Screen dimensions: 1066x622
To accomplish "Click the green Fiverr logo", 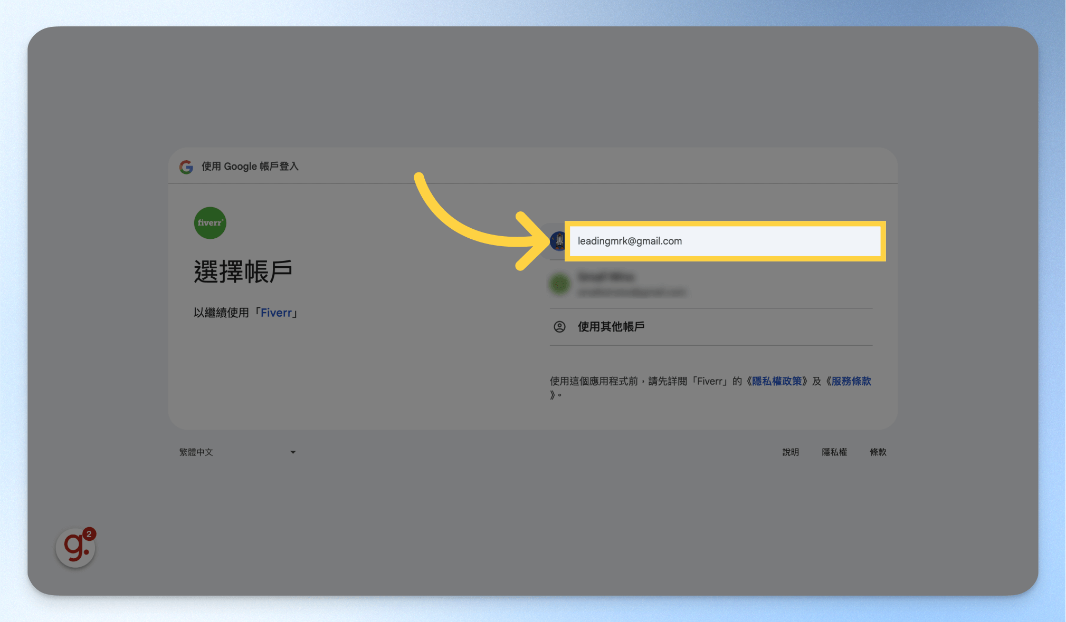I will 210,223.
